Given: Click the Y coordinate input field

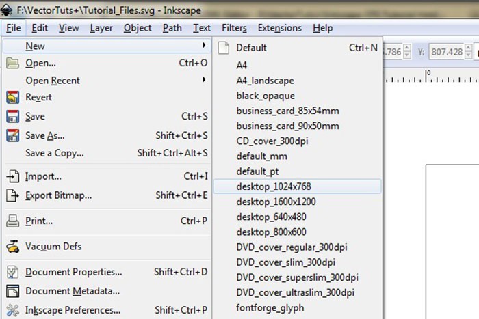Looking at the screenshot, I should click(448, 51).
